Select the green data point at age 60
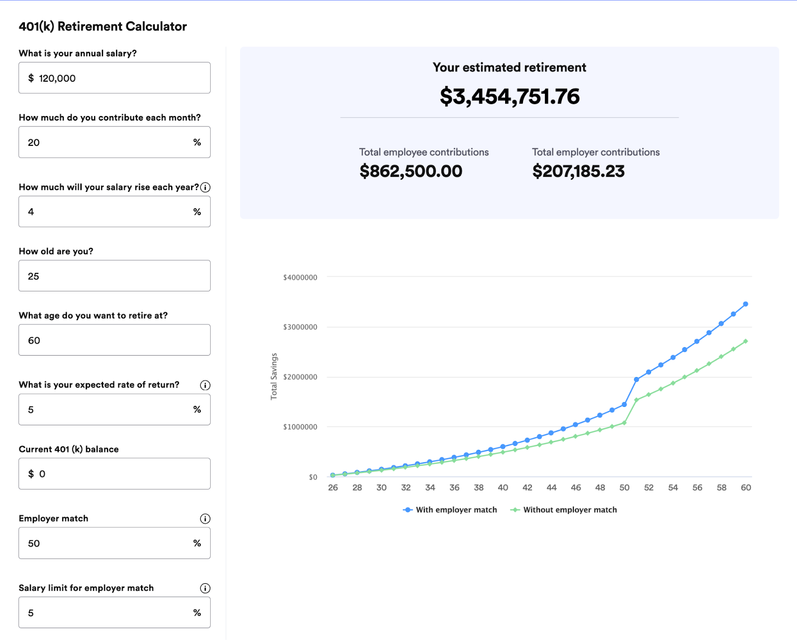This screenshot has height=640, width=797. [x=746, y=341]
